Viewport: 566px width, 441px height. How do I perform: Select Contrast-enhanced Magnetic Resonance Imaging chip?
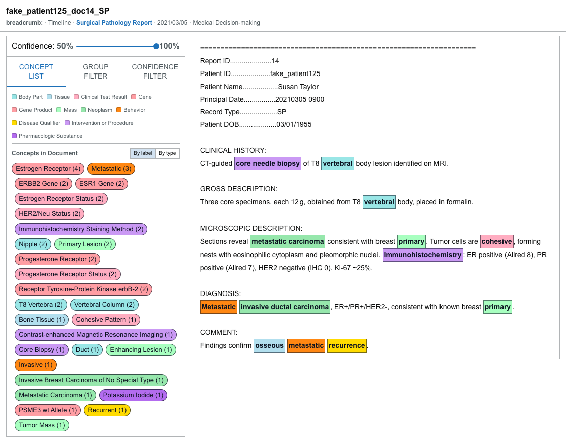click(x=96, y=335)
